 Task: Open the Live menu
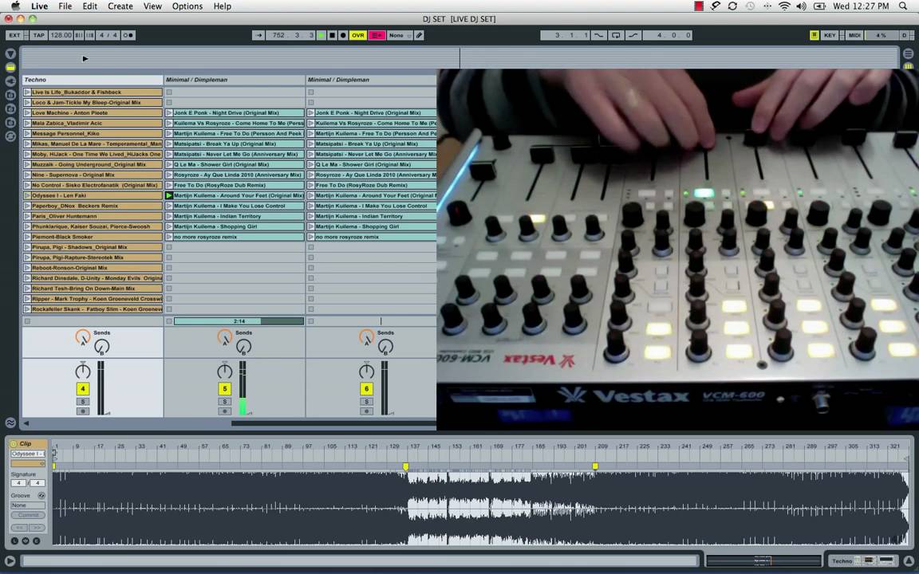(x=39, y=6)
